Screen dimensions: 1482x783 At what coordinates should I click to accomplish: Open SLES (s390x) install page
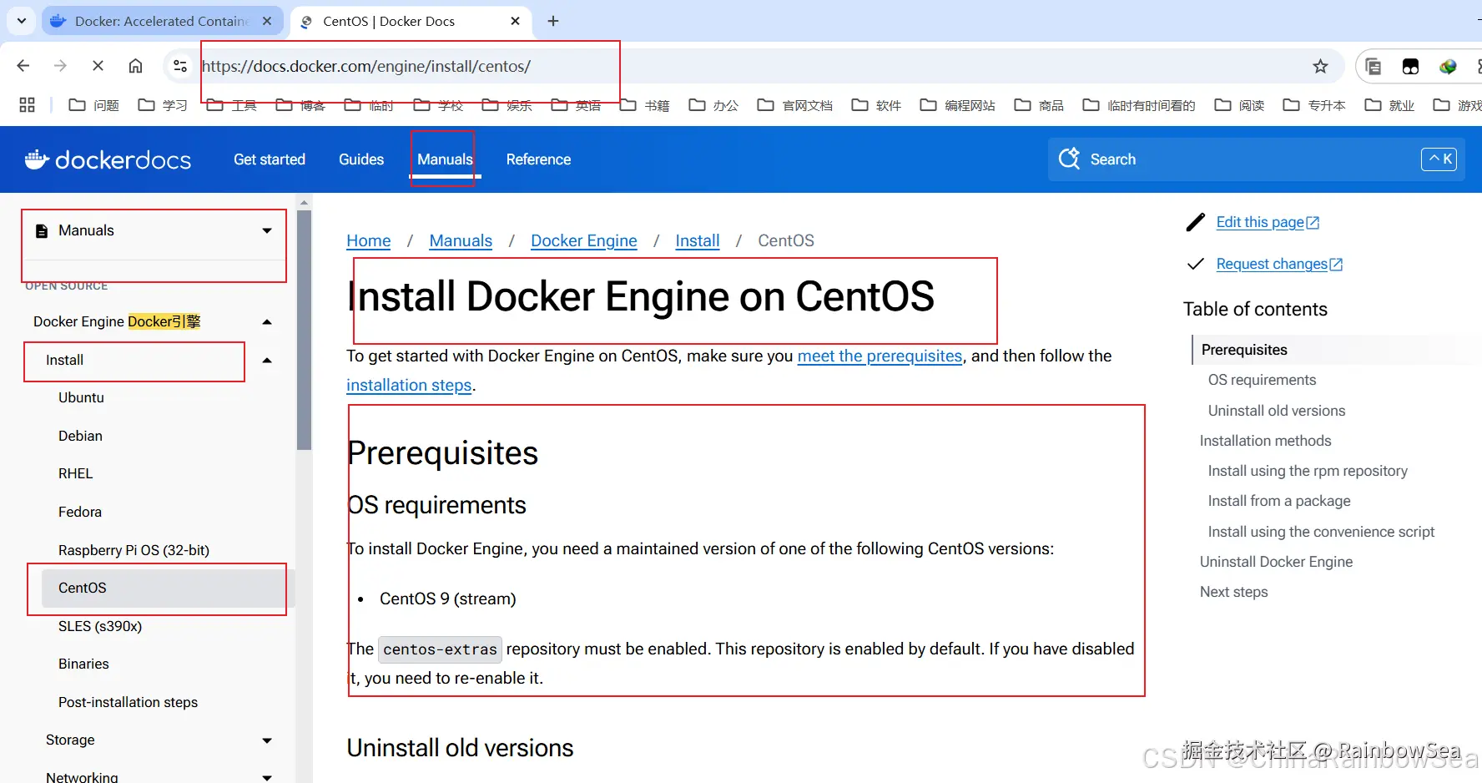[100, 626]
